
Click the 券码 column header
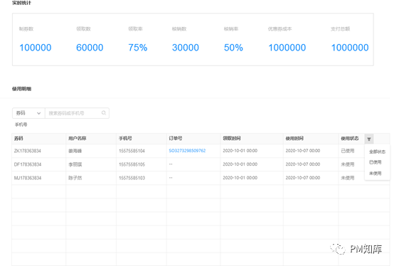18,139
